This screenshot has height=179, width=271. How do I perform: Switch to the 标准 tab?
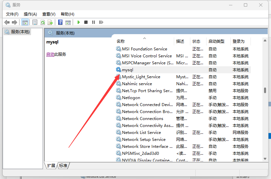pos(63,166)
